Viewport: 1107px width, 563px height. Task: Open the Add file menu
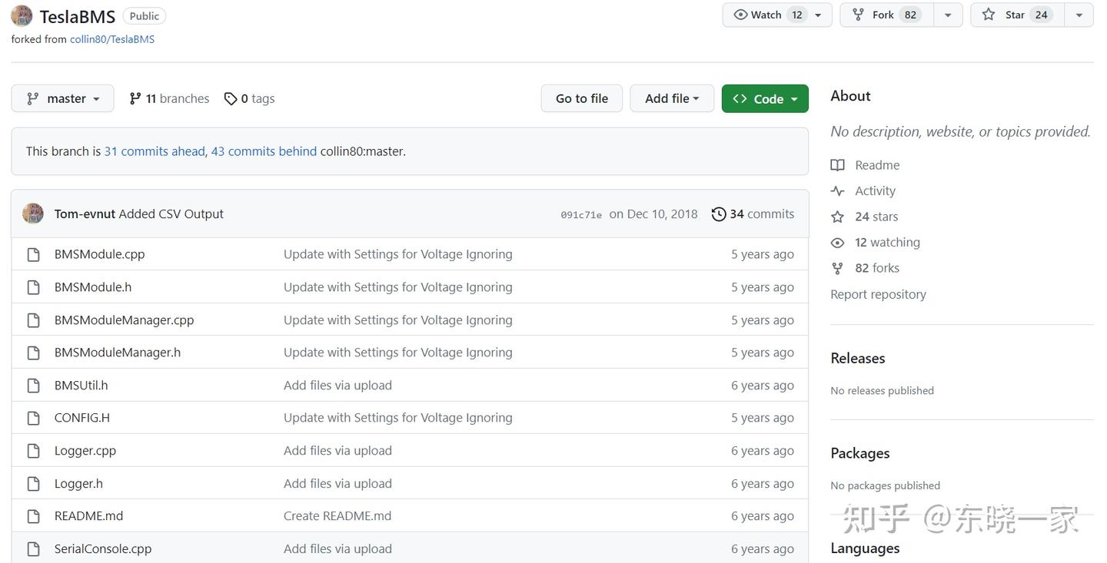[672, 98]
